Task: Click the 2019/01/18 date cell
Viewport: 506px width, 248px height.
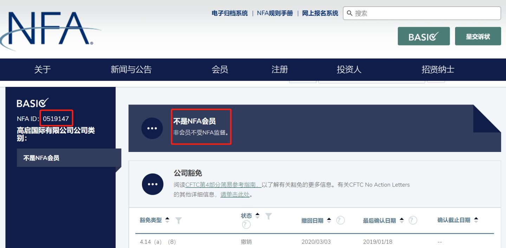Action: pyautogui.click(x=378, y=242)
